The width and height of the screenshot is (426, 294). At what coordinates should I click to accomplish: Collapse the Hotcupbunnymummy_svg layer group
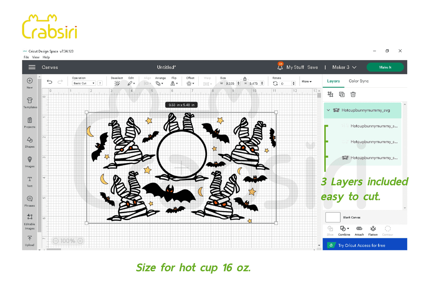pos(328,110)
